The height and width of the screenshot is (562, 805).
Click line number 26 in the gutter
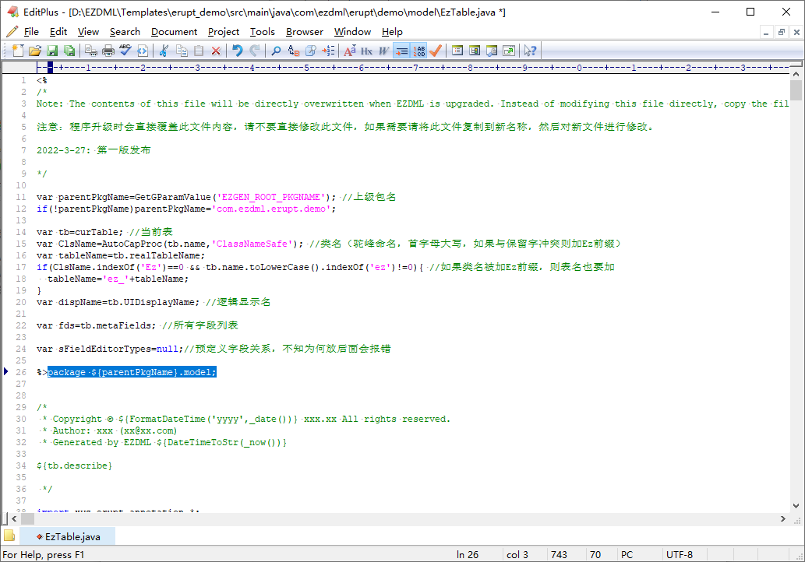click(x=21, y=372)
